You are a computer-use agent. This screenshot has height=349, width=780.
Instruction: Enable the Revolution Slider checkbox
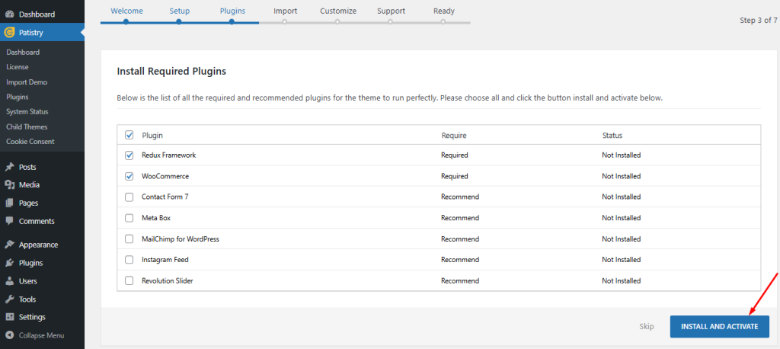pyautogui.click(x=129, y=280)
